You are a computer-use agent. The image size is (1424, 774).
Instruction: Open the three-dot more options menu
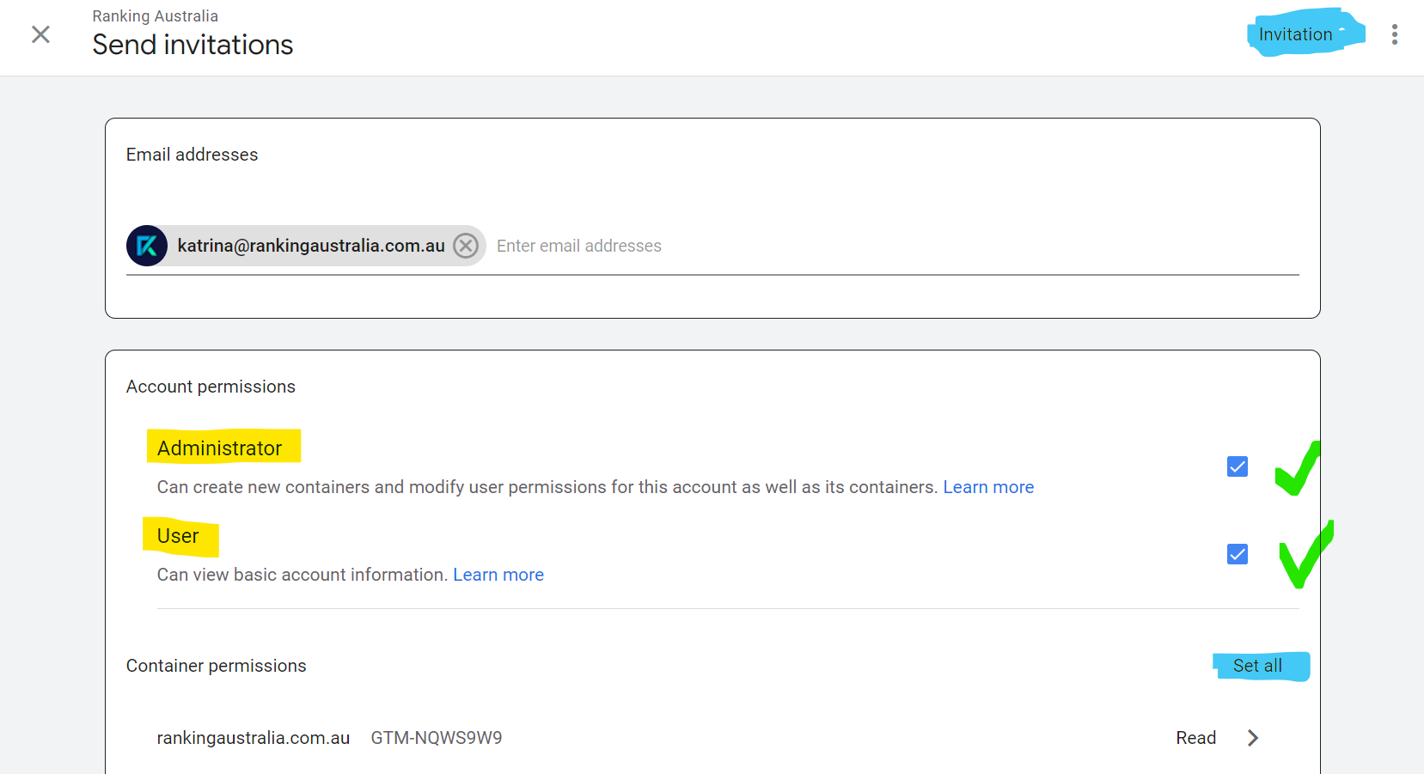tap(1394, 34)
